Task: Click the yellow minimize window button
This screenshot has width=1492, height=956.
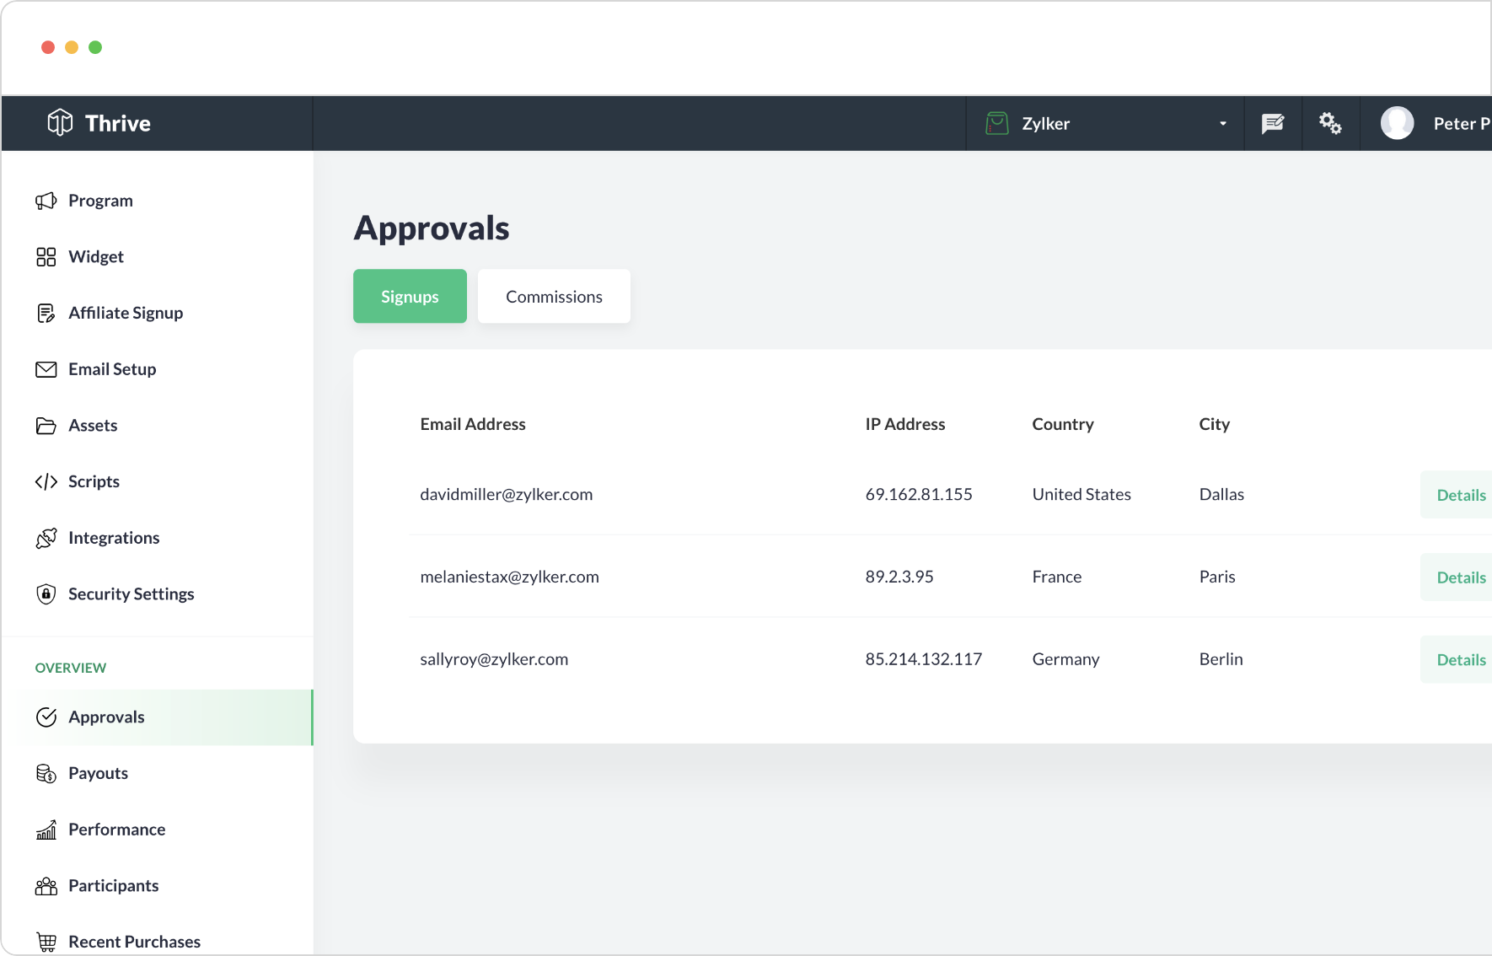Action: (x=72, y=47)
